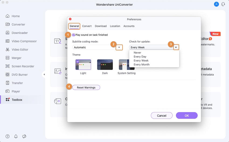
Task: Open the Converter sidebar icon
Action: tap(8, 25)
